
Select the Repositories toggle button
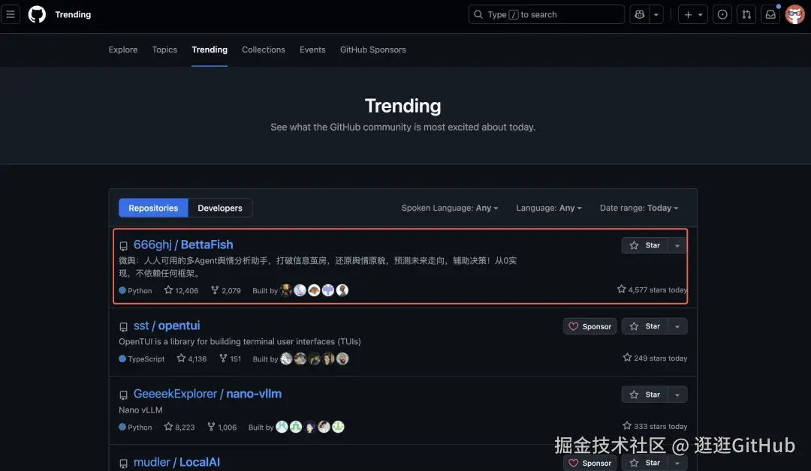tap(153, 208)
